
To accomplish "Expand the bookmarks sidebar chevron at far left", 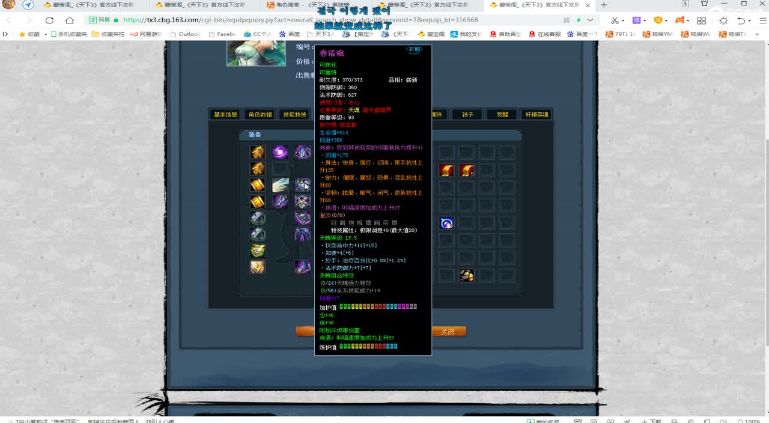I will 5,34.
